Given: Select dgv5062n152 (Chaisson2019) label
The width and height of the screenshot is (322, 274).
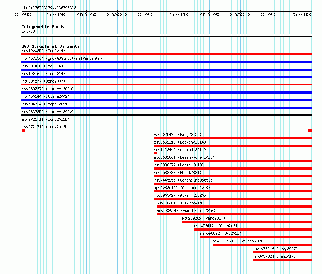Looking at the screenshot, I should coord(182,188).
